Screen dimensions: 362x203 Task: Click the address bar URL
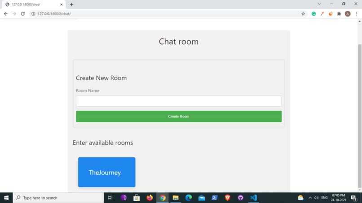coord(54,14)
